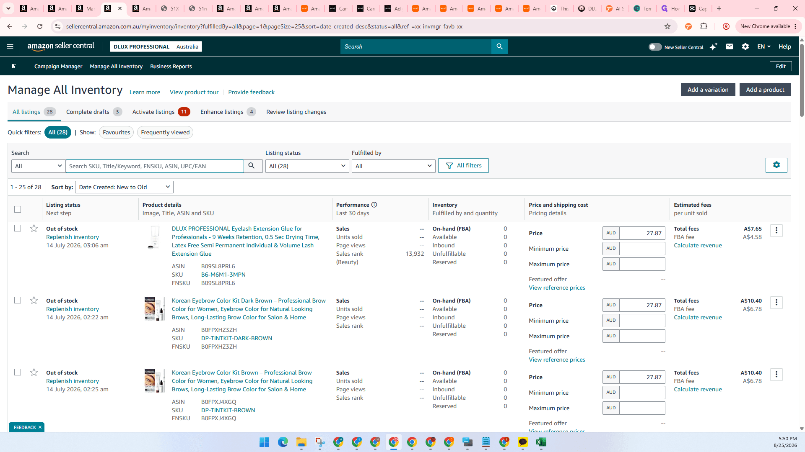
Task: Favourite the Dark Brown brow kit star
Action: point(34,300)
